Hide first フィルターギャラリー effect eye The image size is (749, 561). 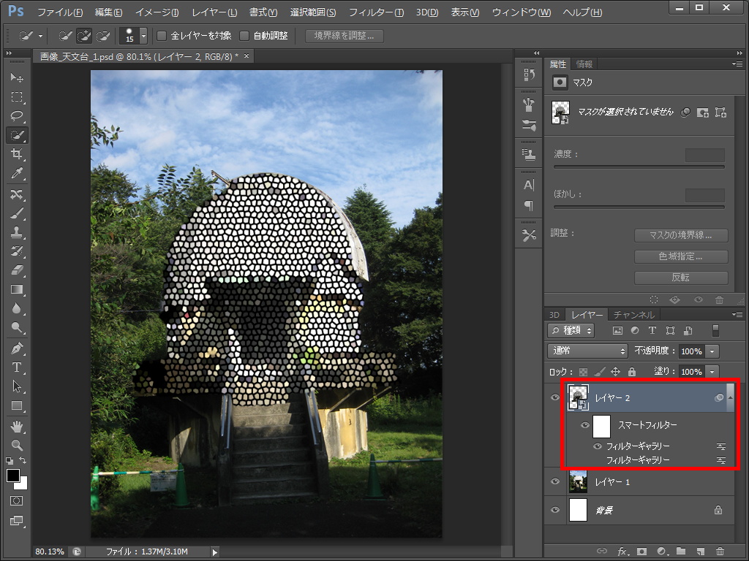597,446
